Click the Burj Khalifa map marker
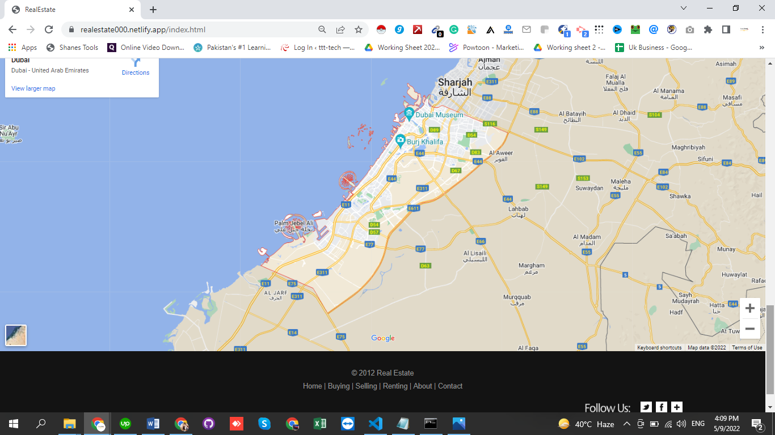Screen dimensions: 775x435 point(401,141)
